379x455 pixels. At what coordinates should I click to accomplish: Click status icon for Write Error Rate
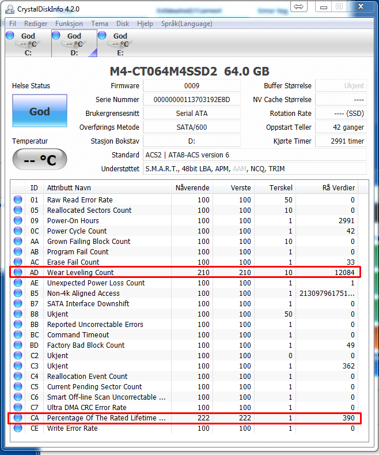pyautogui.click(x=18, y=428)
